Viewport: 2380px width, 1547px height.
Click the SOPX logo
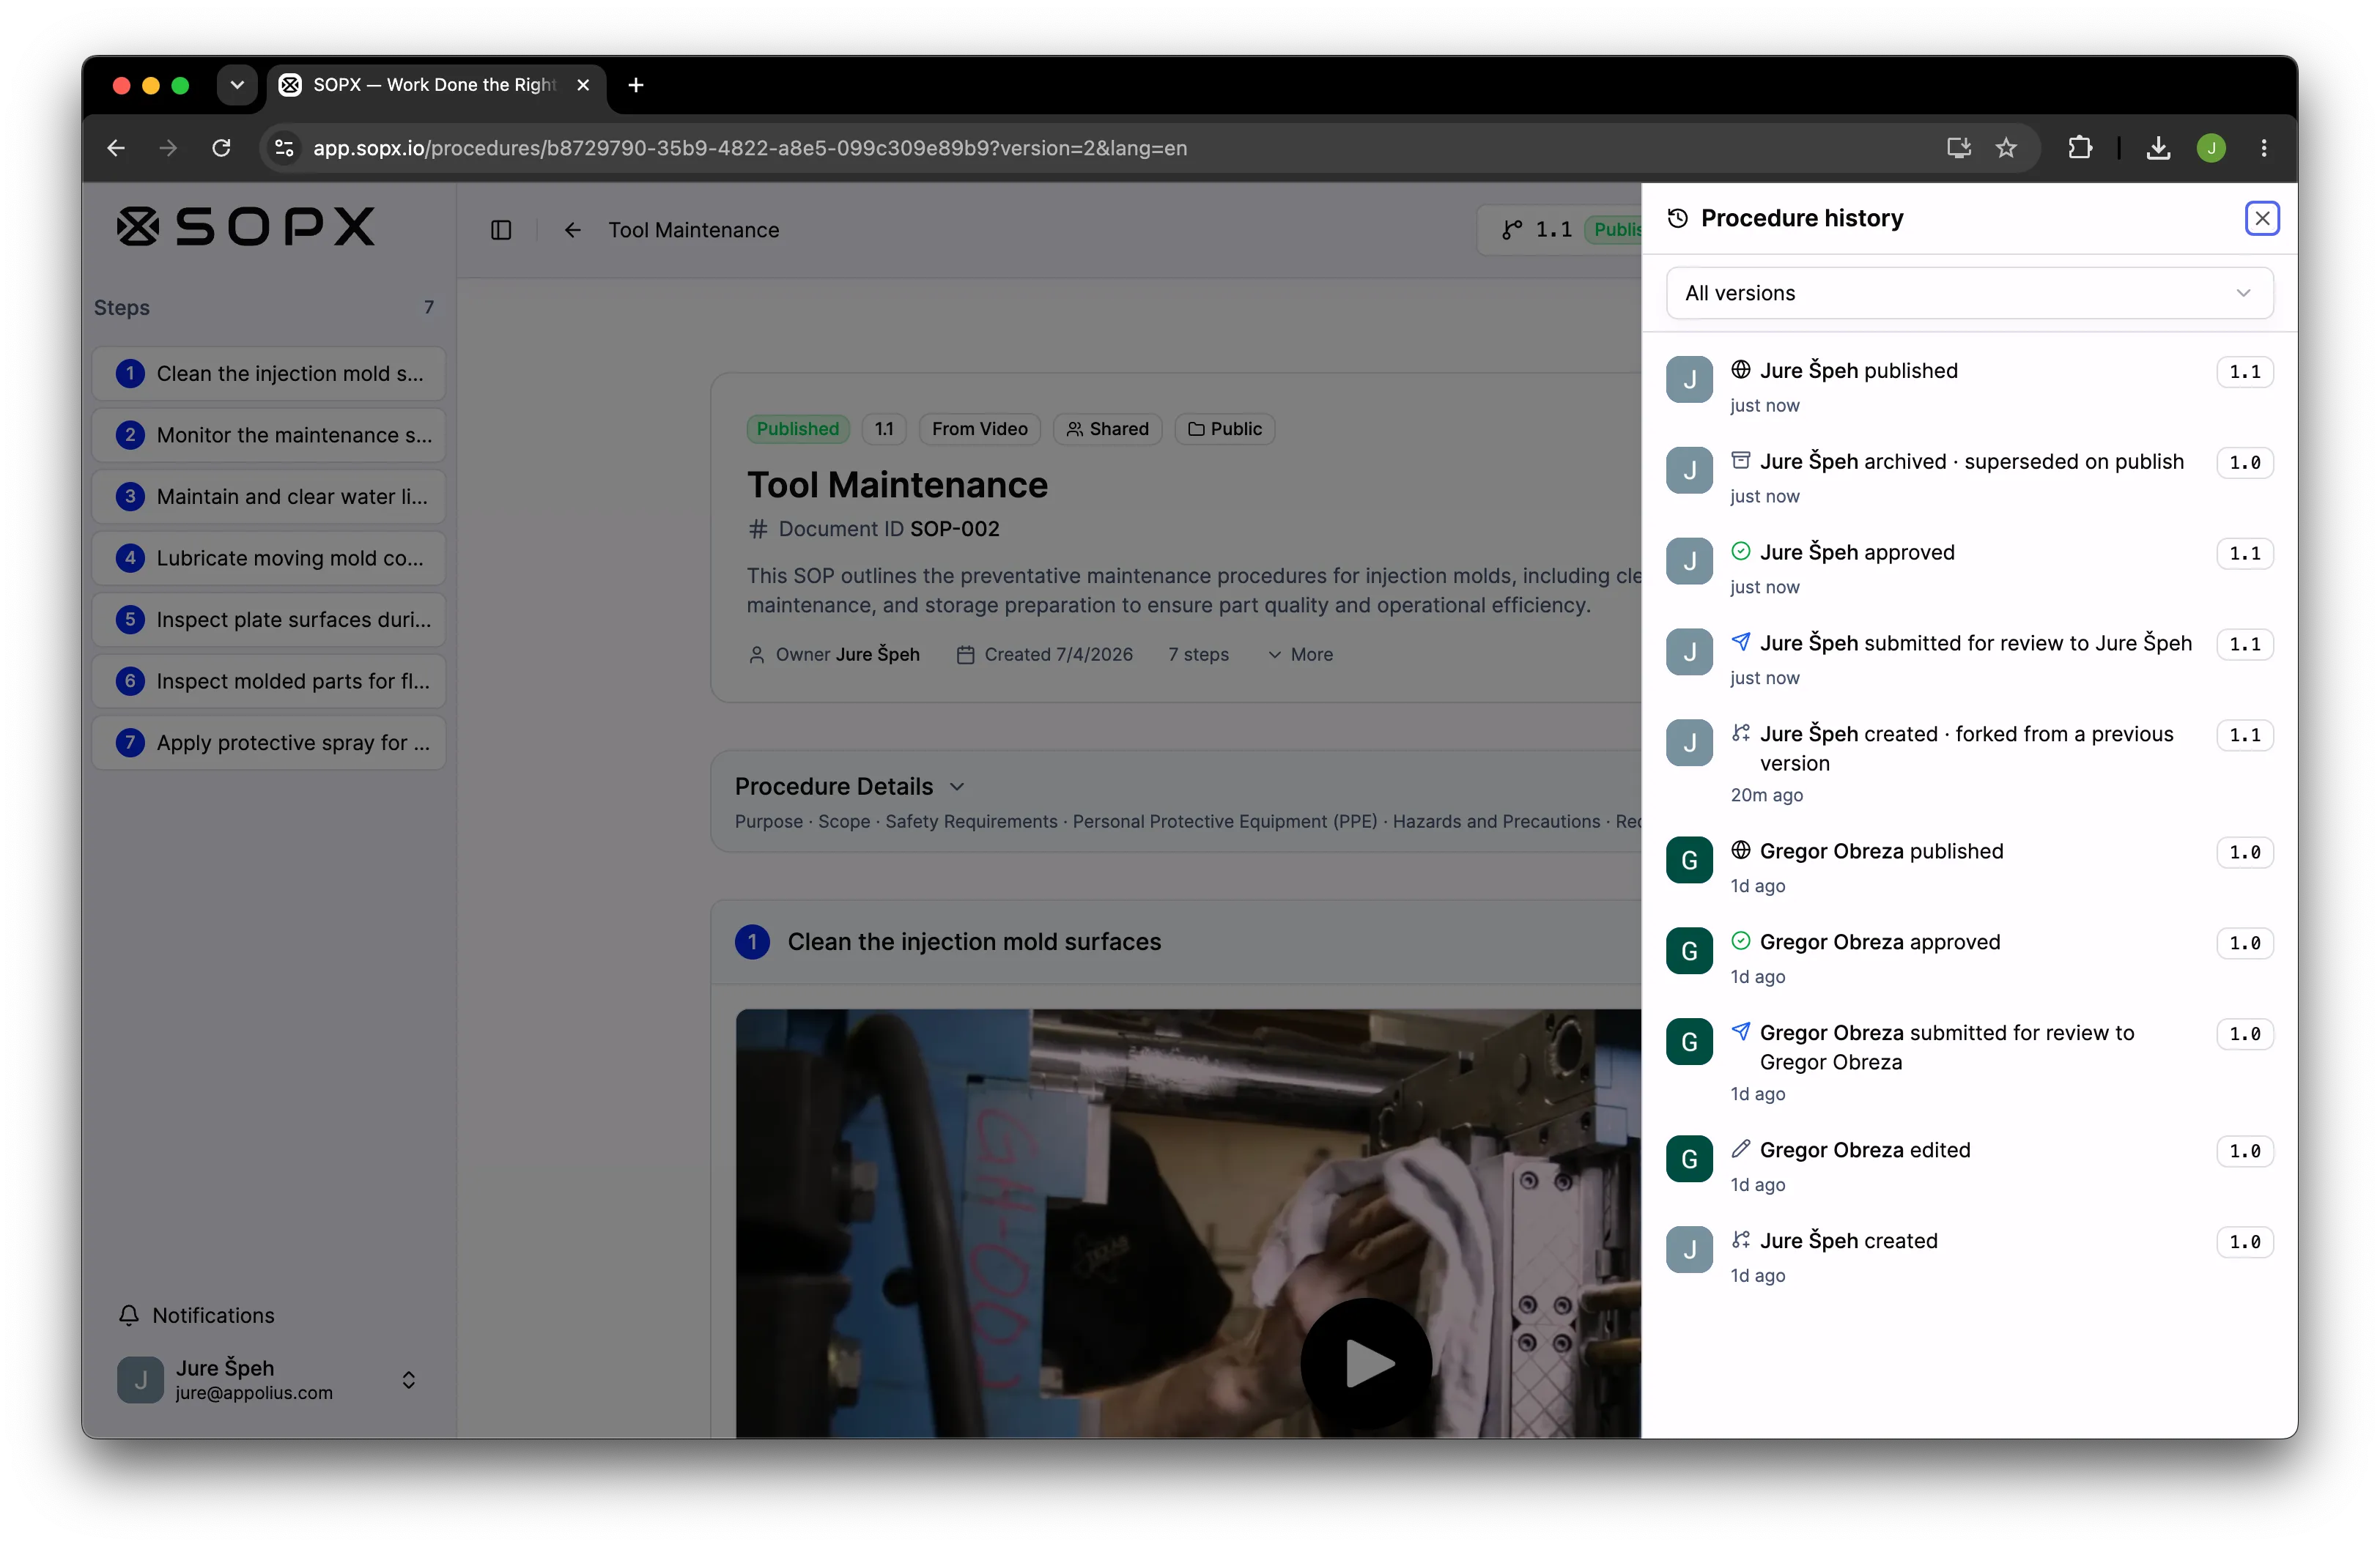[x=246, y=226]
